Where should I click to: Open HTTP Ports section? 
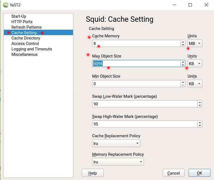(x=22, y=22)
